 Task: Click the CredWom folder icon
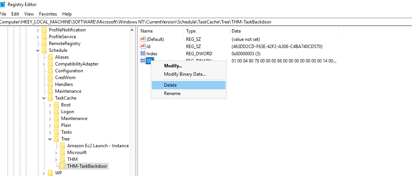50,78
